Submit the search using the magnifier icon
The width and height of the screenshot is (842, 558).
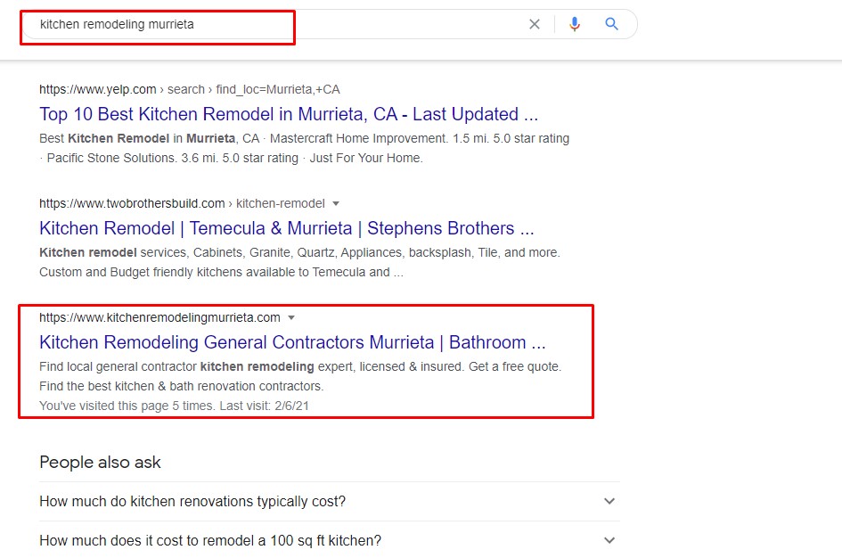(611, 25)
